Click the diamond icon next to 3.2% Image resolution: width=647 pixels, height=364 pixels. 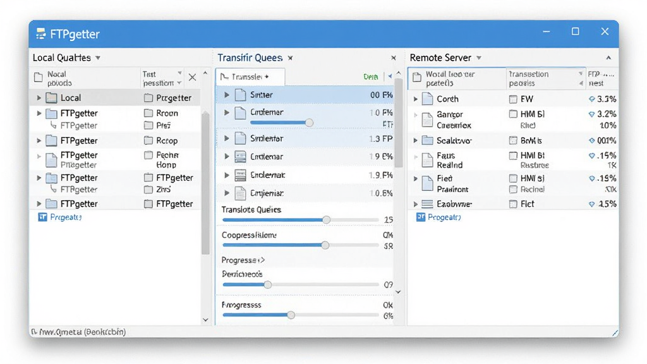pos(591,114)
